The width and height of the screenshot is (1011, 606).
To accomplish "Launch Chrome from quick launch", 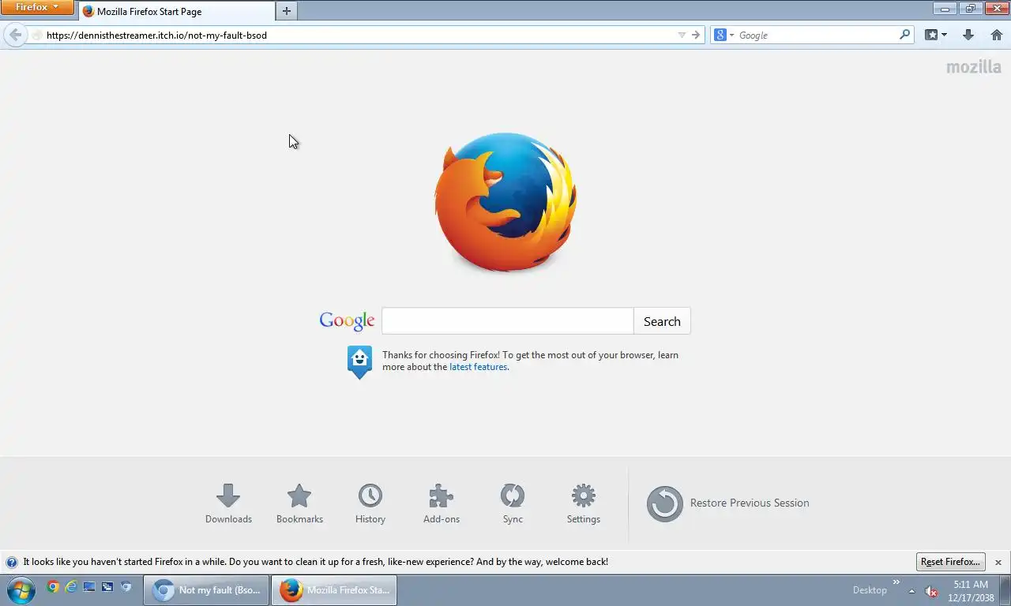I will coord(53,586).
